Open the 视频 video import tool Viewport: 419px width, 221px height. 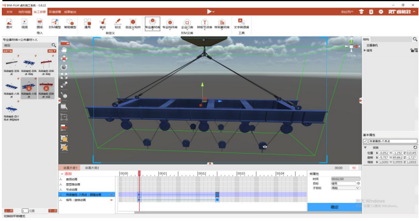click(24, 23)
